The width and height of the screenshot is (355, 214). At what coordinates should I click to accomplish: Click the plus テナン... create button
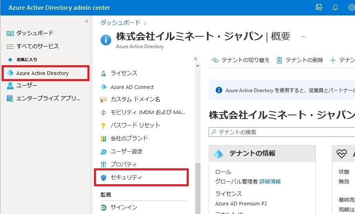click(342, 60)
